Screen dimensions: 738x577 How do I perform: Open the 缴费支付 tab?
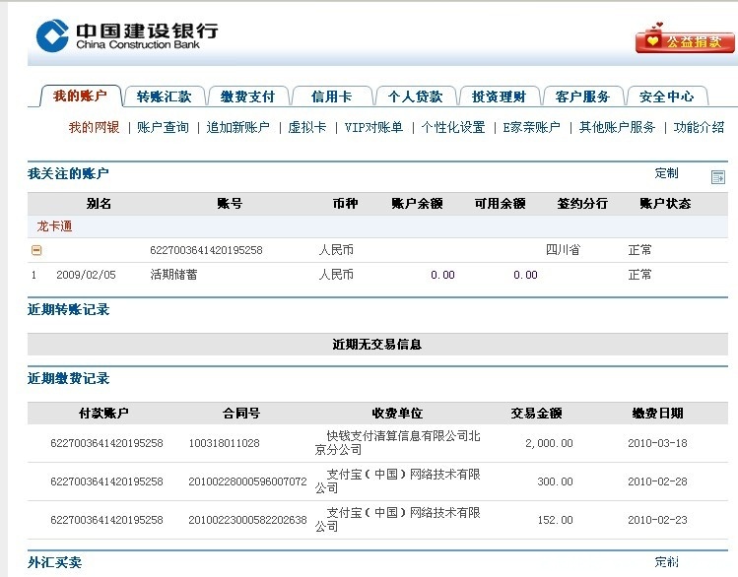(248, 96)
